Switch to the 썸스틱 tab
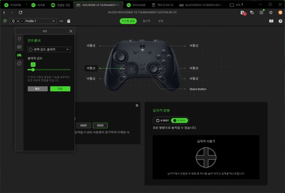Screen dimensions: 285x193 click(x=146, y=21)
